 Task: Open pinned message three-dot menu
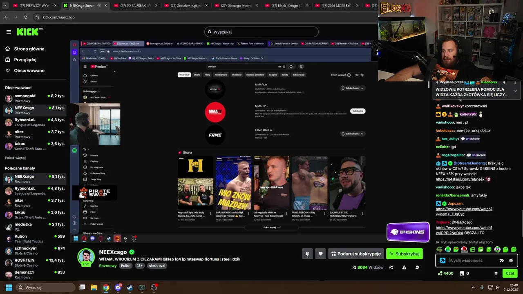coord(515,82)
